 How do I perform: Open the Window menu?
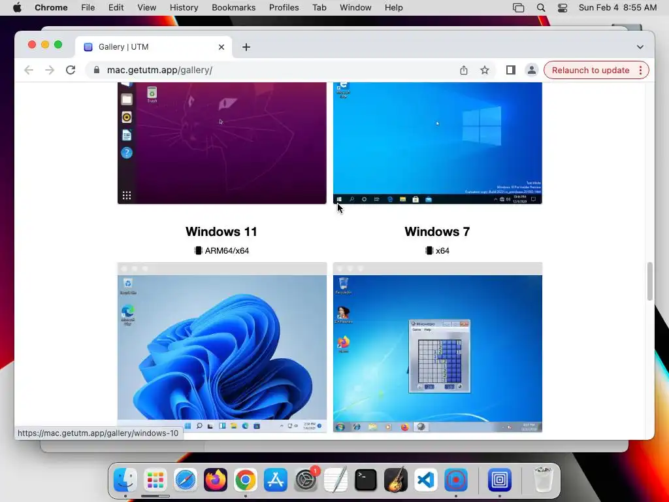coord(355,8)
